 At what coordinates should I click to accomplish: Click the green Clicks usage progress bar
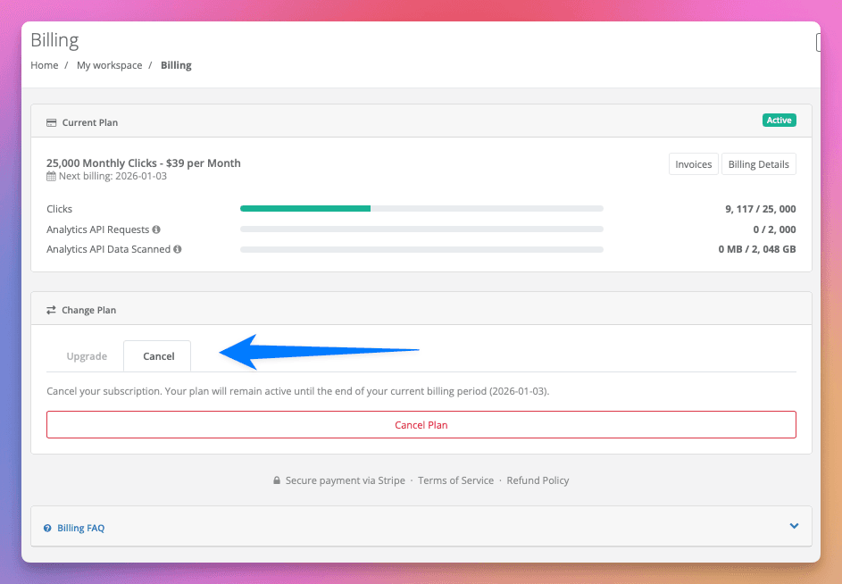click(x=305, y=209)
